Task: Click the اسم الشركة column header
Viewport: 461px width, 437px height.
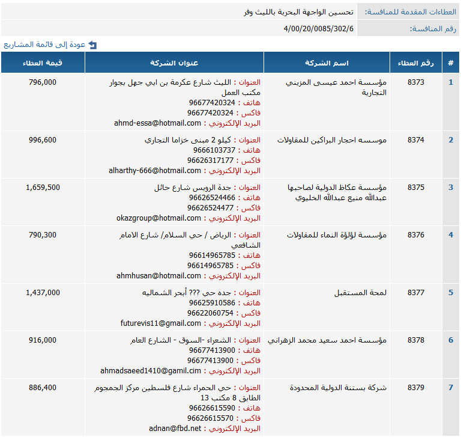Action: [x=327, y=63]
